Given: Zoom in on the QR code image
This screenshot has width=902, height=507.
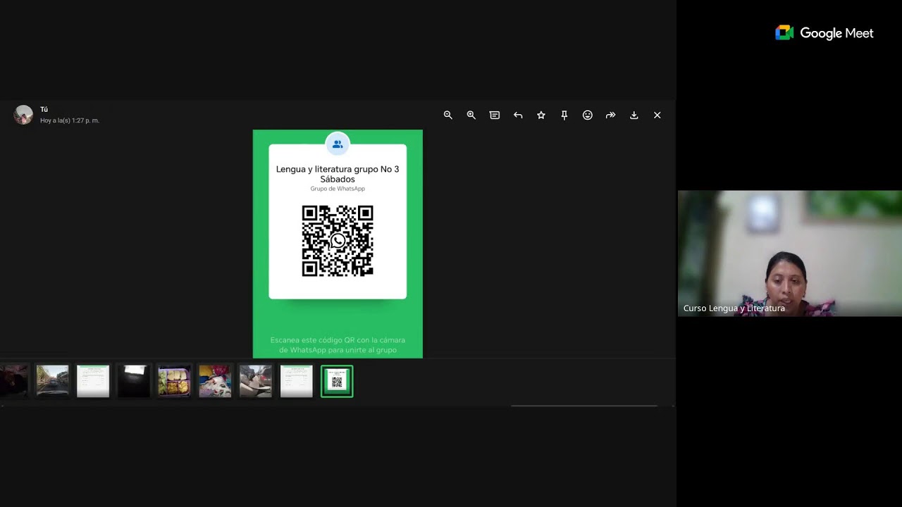Looking at the screenshot, I should point(471,115).
